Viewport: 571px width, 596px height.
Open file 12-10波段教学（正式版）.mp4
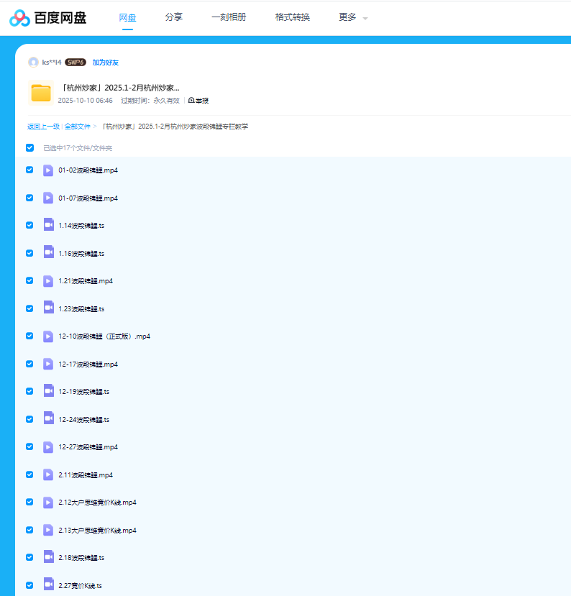coord(104,336)
